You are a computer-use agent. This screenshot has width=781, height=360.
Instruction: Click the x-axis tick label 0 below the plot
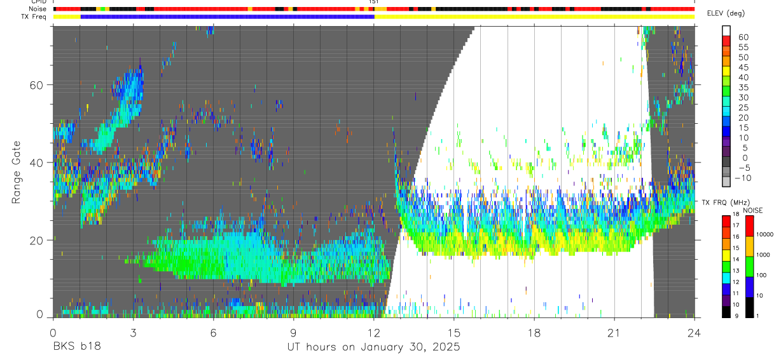[53, 332]
